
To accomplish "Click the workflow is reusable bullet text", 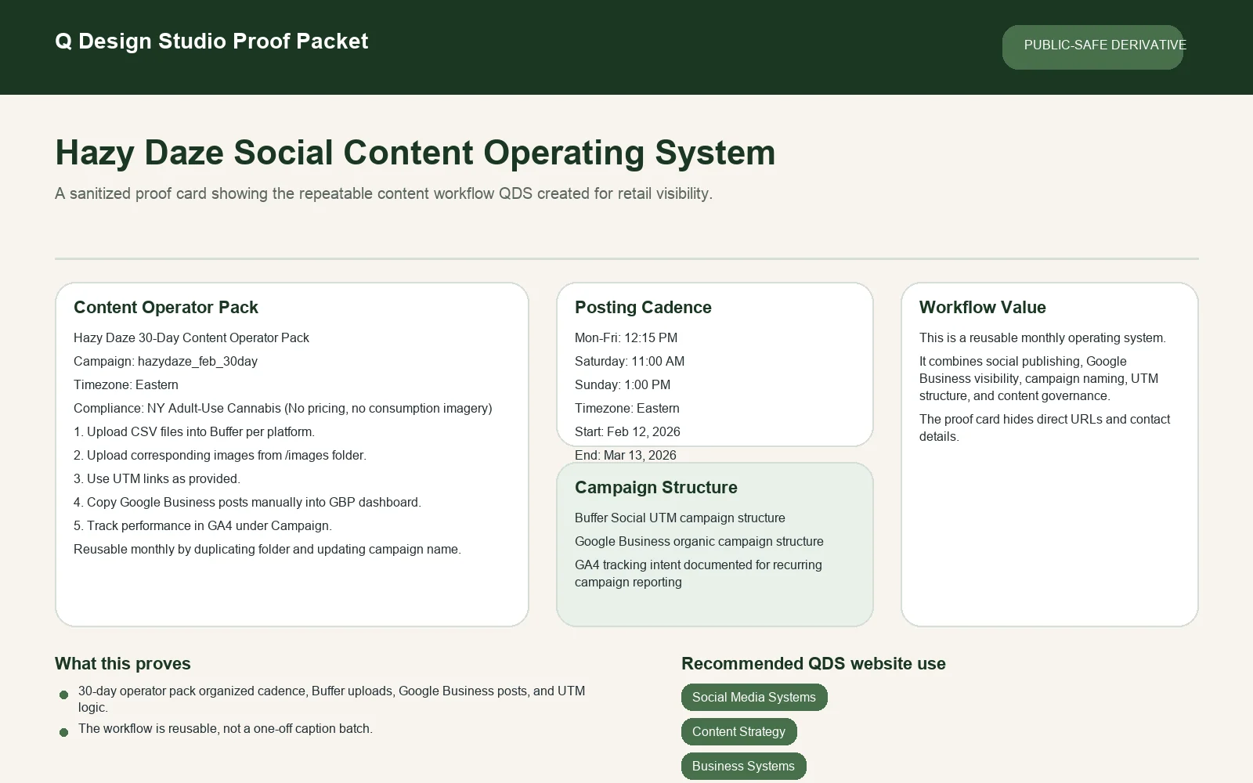I will 226,728.
